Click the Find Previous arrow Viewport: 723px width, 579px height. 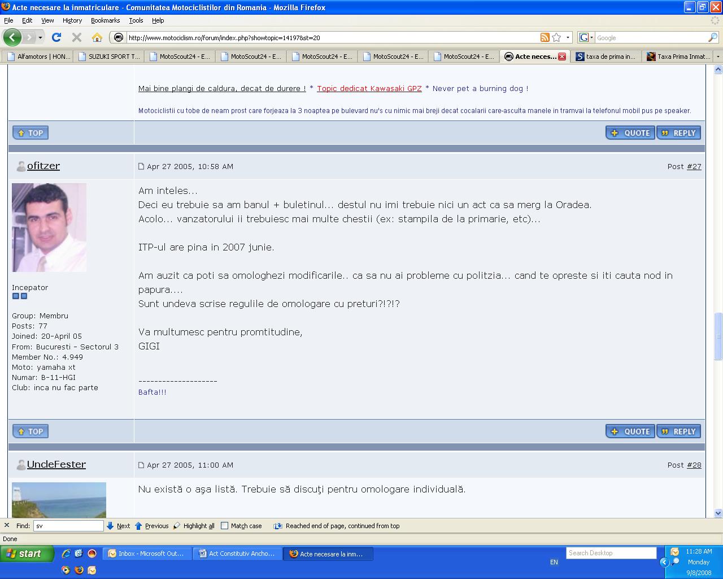pos(151,526)
